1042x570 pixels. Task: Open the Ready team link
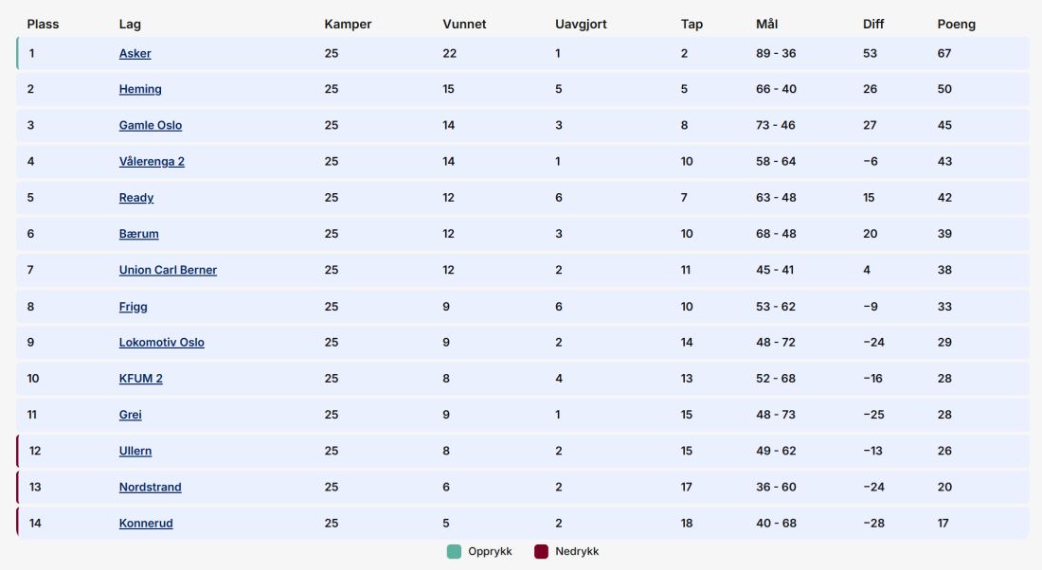[x=136, y=197]
